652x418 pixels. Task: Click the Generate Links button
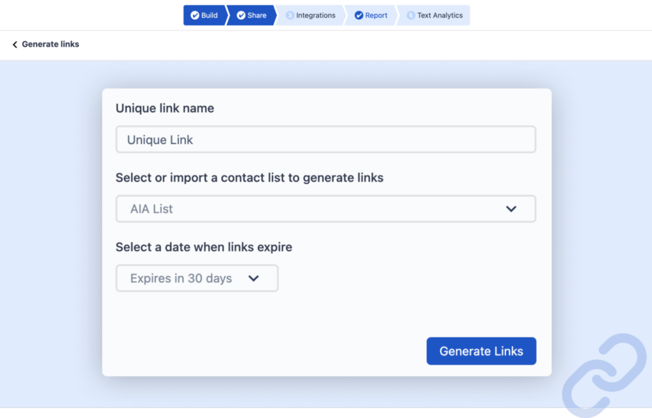pyautogui.click(x=481, y=351)
